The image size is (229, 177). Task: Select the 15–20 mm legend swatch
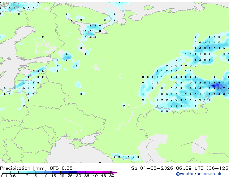(56, 172)
